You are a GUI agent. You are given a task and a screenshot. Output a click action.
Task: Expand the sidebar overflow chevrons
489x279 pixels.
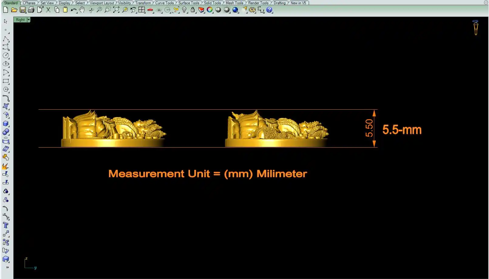(x=7, y=267)
